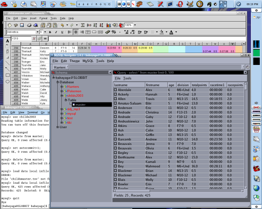Click the cancel X in Gnumeric formula bar
The height and width of the screenshot is (209, 262).
34,39
